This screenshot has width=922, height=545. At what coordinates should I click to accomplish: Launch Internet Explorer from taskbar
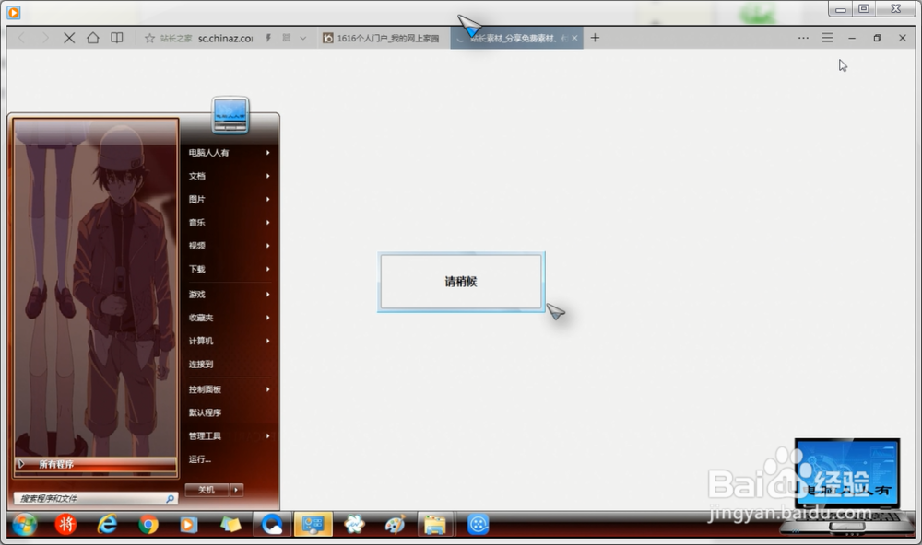(107, 524)
